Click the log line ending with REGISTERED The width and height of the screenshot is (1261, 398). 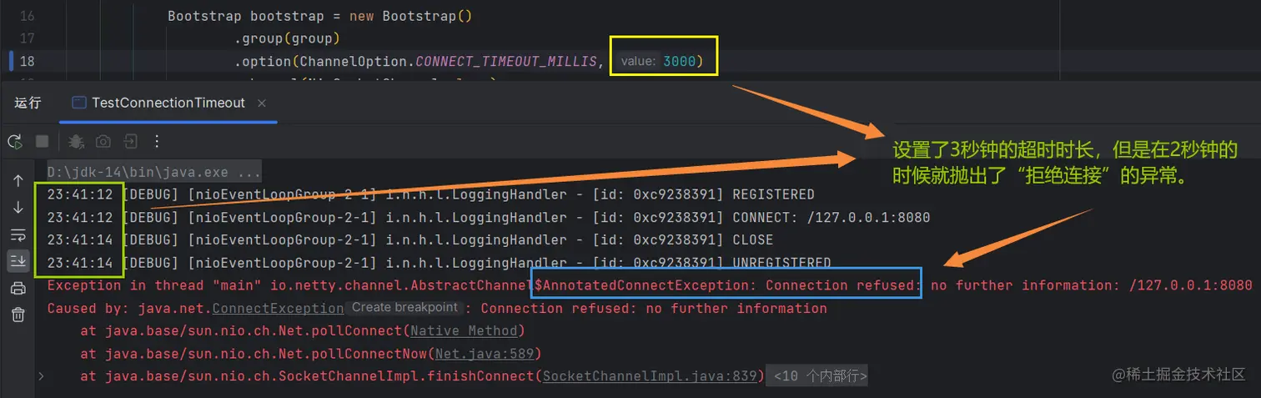[431, 195]
